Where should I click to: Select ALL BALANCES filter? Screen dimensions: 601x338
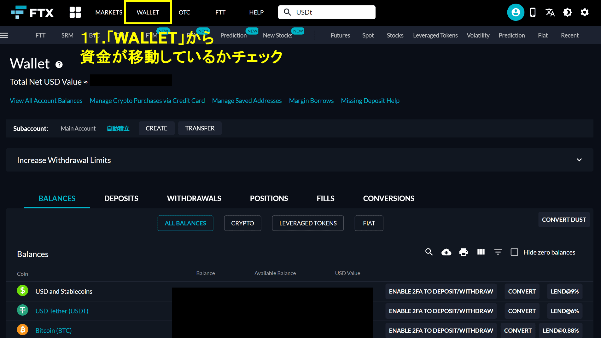tap(185, 223)
